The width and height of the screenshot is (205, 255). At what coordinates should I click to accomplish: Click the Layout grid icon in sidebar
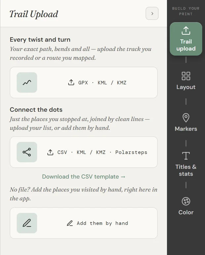[186, 76]
